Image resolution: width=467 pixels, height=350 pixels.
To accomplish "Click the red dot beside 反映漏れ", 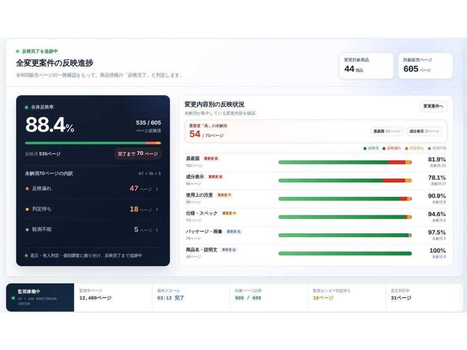I will click(x=27, y=189).
